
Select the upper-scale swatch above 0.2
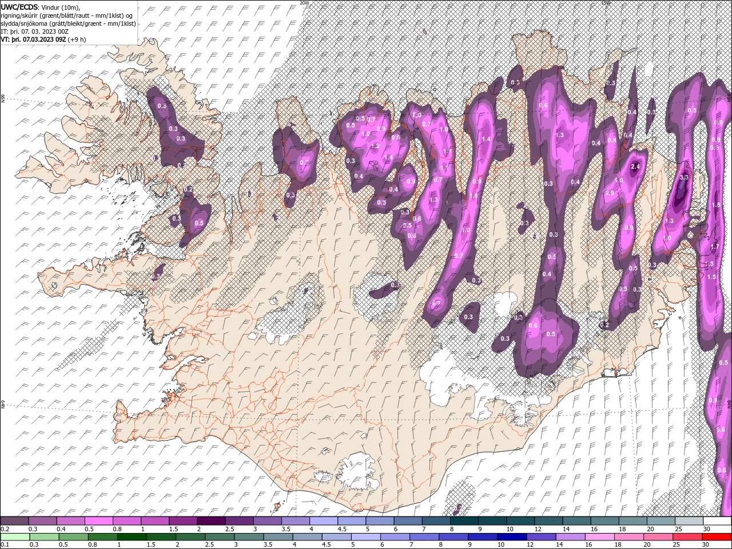click(14, 521)
